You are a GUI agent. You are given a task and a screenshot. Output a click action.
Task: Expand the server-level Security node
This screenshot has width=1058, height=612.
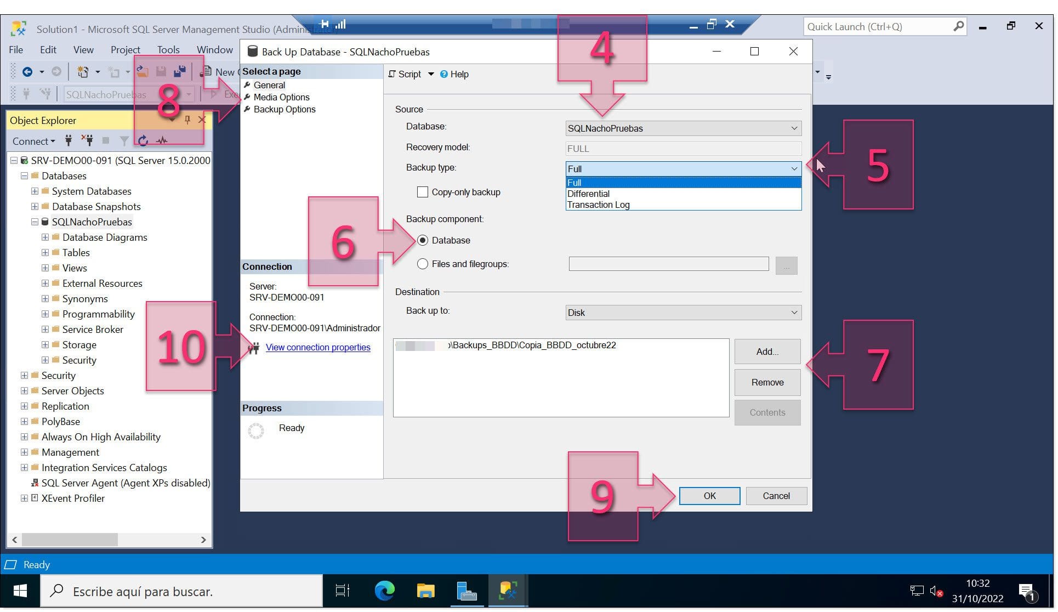point(24,376)
